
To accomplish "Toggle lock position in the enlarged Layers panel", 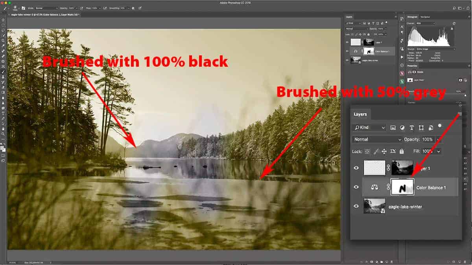I will 384,151.
